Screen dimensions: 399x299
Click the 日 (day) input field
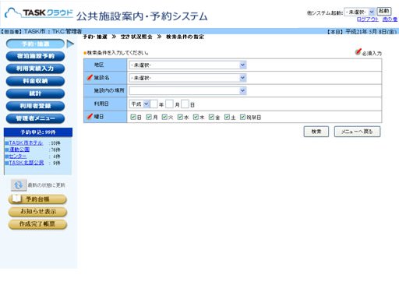point(185,104)
